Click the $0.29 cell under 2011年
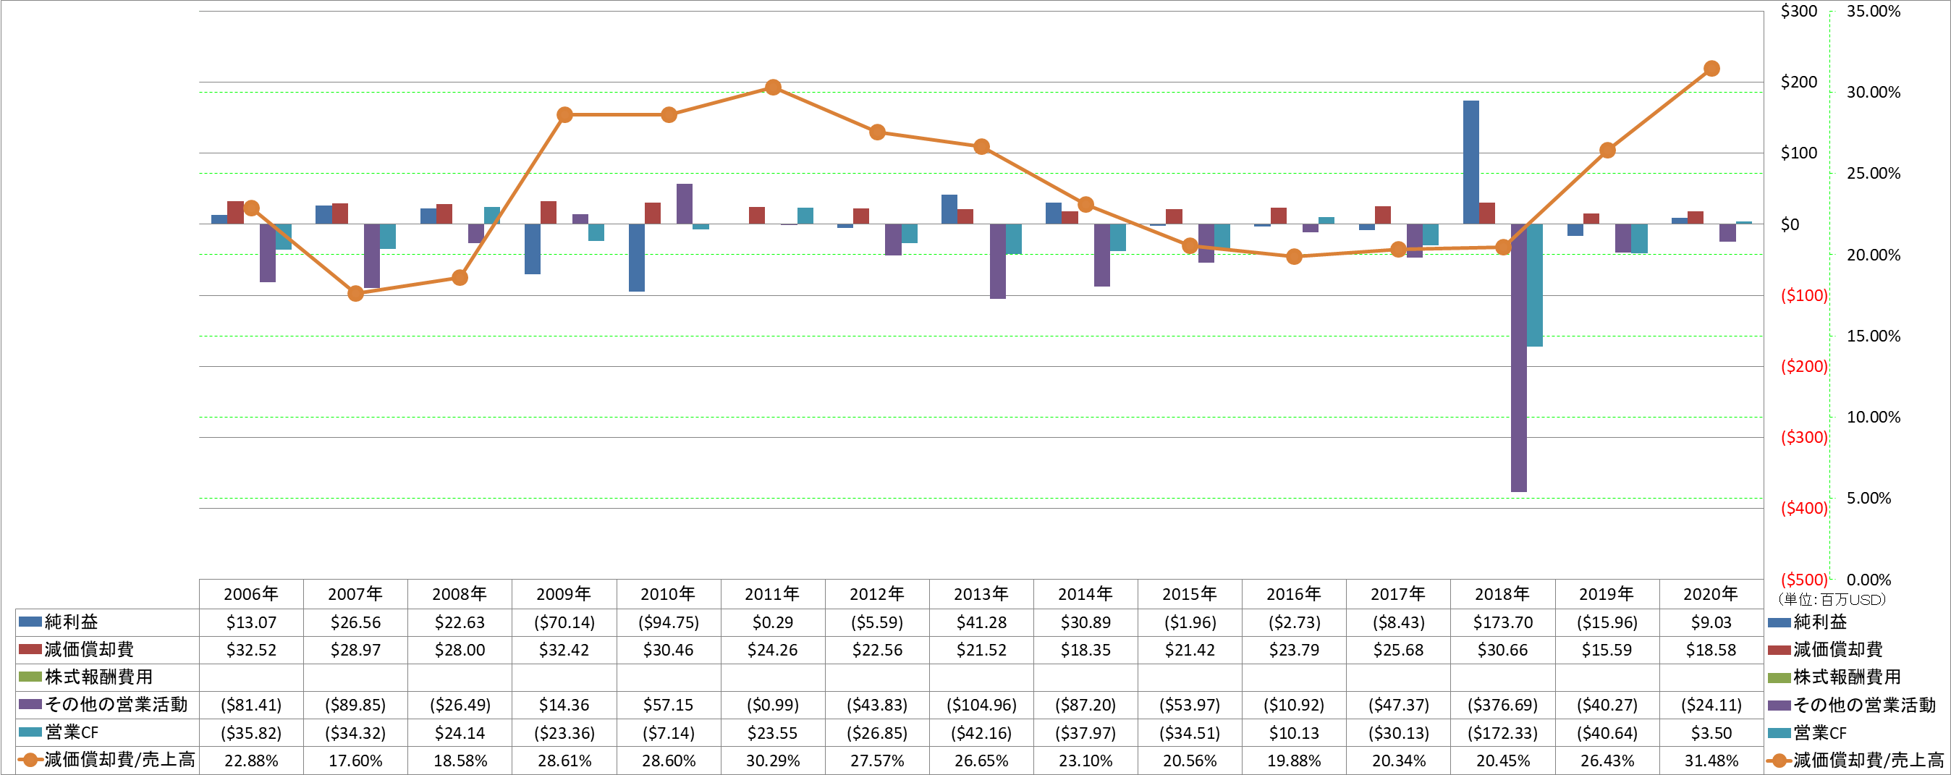 (x=773, y=622)
